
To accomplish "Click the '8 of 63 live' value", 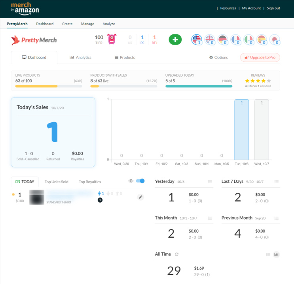I will (x=100, y=81).
